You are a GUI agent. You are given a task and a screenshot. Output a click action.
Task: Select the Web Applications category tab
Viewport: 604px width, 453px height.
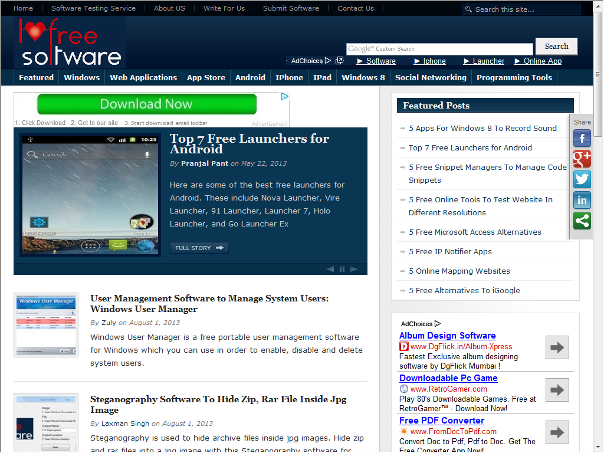[143, 77]
